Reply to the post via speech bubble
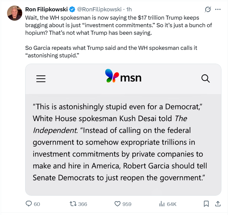Image resolution: width=233 pixels, height=215 pixels. tap(29, 204)
